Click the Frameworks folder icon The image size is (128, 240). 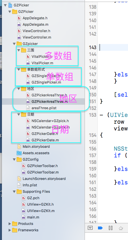[15, 230]
